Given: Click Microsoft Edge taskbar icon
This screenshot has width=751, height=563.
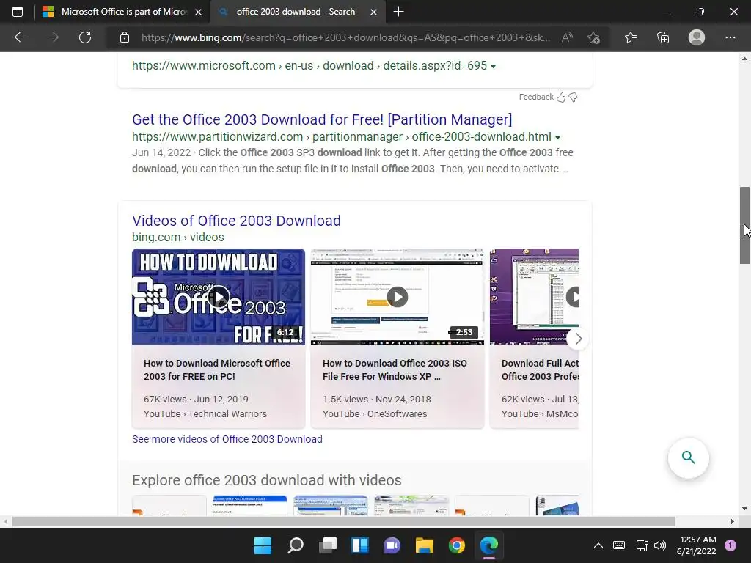Looking at the screenshot, I should pos(489,545).
